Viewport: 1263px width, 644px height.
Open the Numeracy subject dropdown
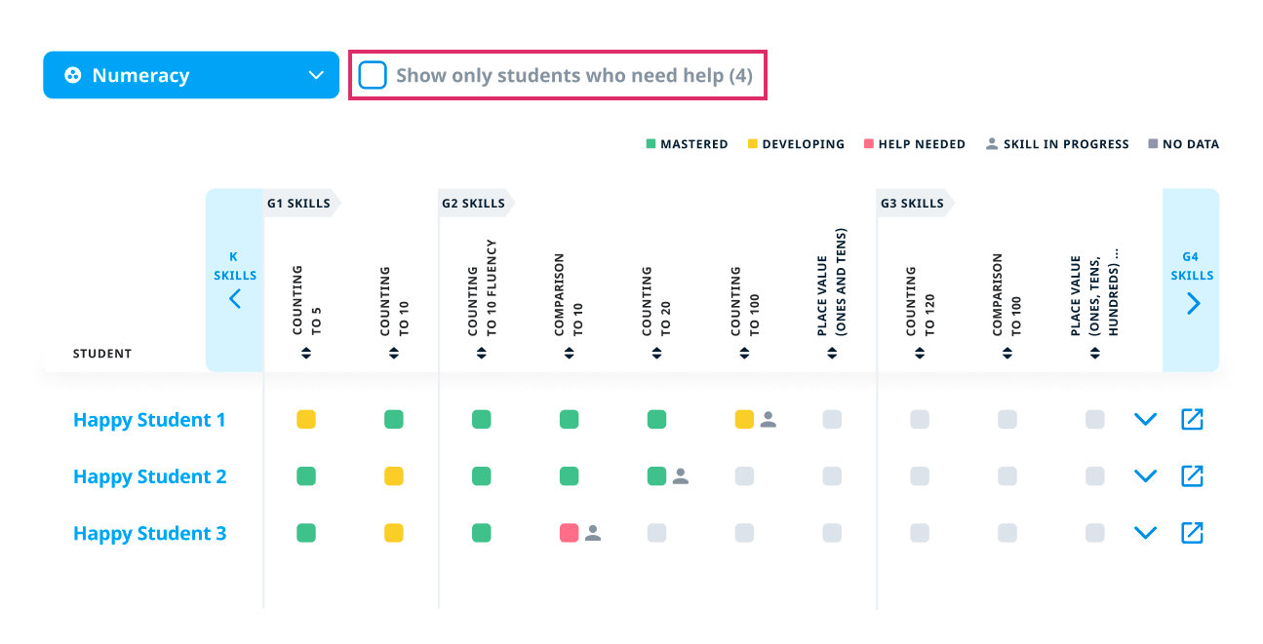pos(191,75)
